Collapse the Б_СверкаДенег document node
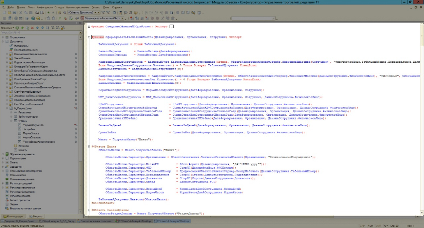Screen dimensions: 424x228 click(x=7, y=108)
